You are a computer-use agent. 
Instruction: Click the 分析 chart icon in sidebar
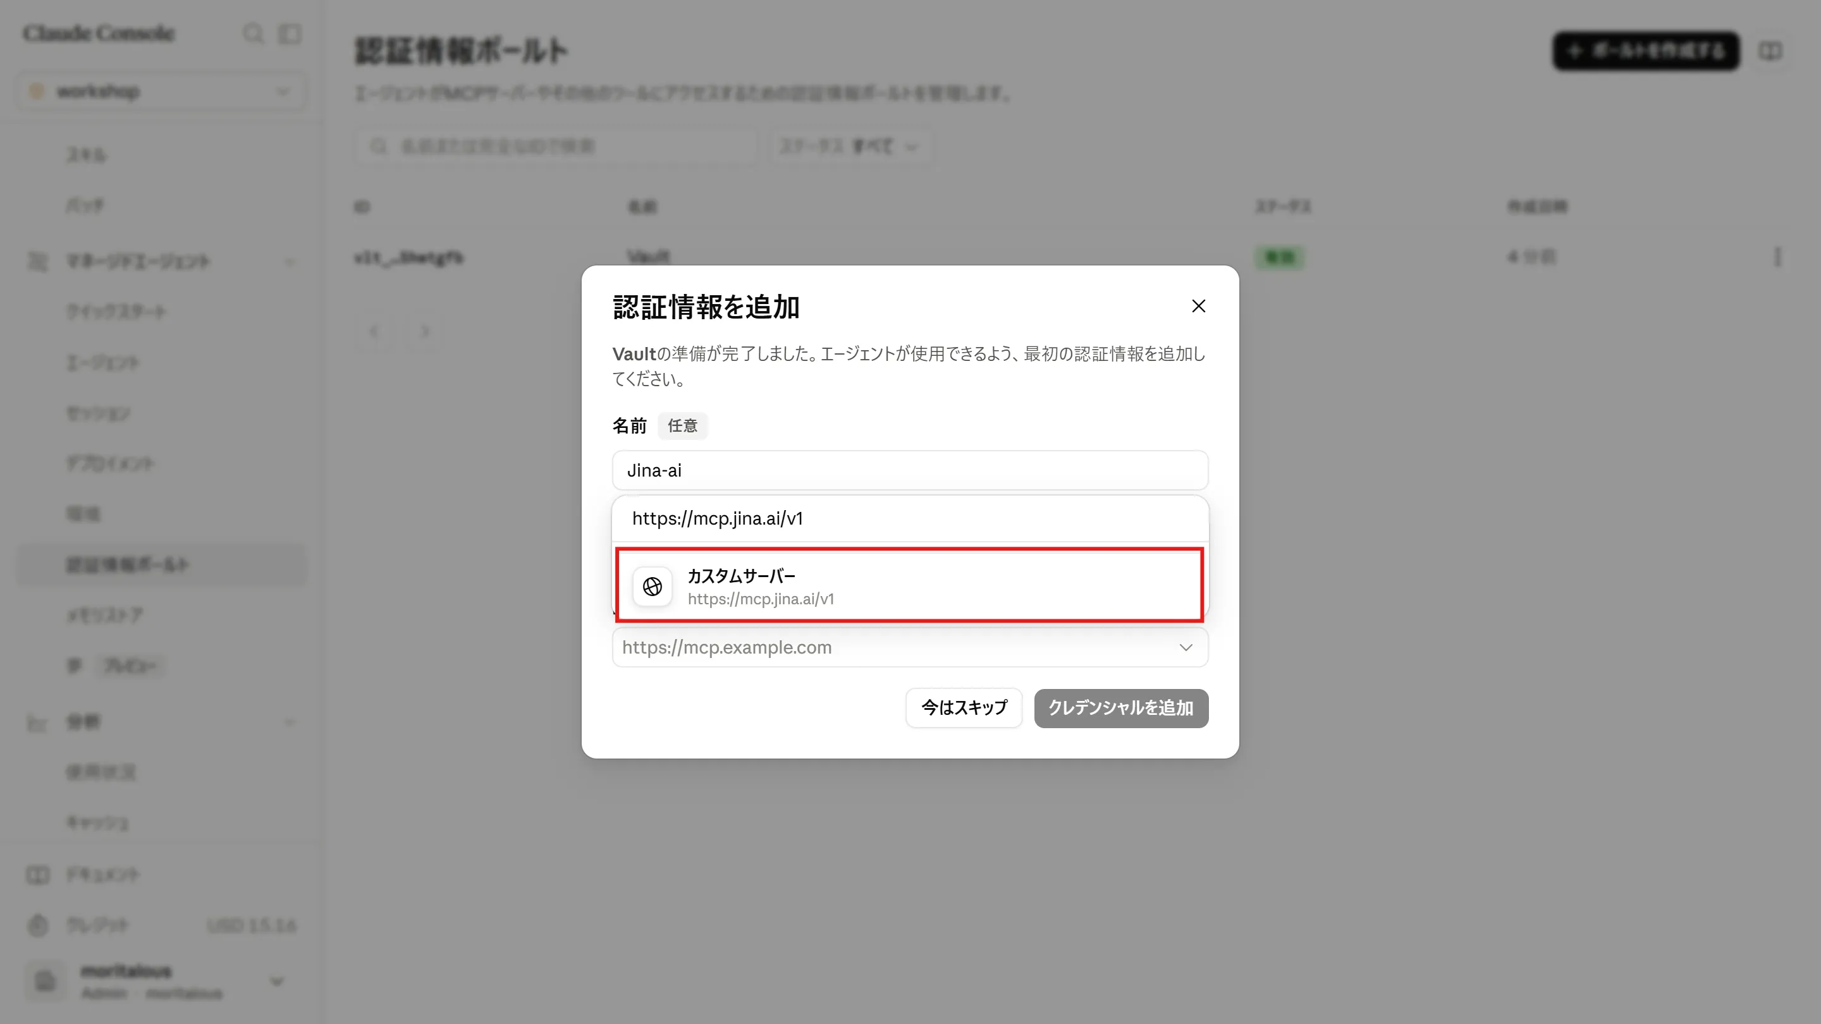pos(37,722)
